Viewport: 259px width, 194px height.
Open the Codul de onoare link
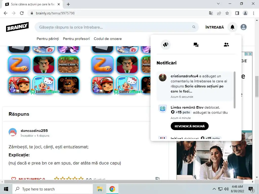[x=108, y=39]
